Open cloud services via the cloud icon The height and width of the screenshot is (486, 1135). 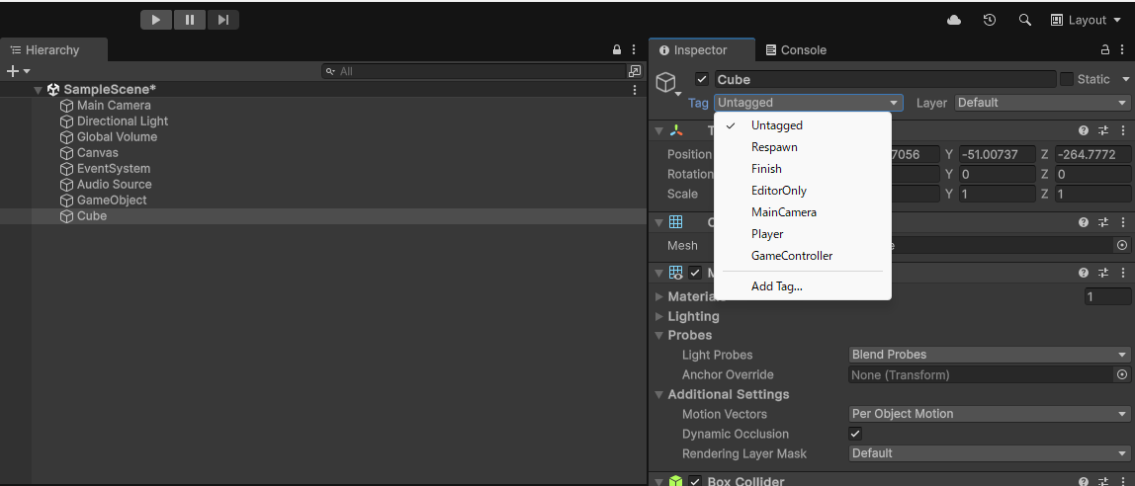click(x=954, y=20)
